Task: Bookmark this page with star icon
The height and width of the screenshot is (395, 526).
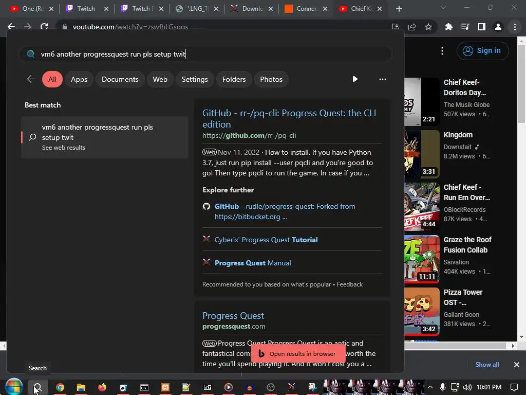Action: 428,27
